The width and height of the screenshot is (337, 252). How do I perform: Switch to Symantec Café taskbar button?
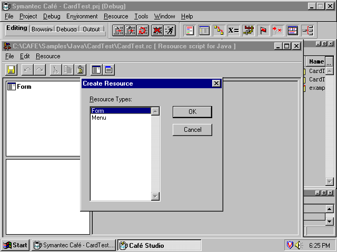pyautogui.click(x=74, y=245)
